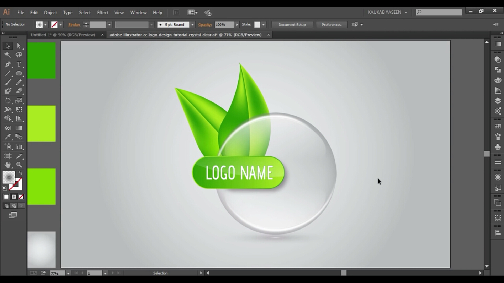This screenshot has height=283, width=504.
Task: Open the Window menu
Action: point(138,13)
